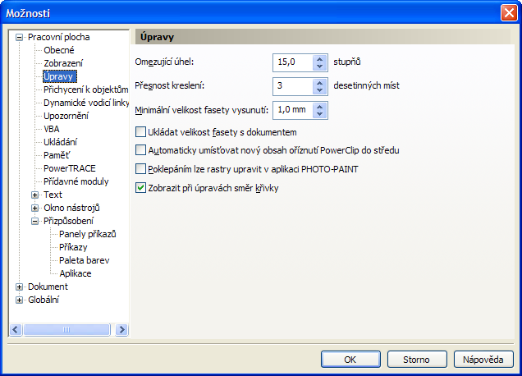The image size is (522, 376).
Task: Select the Úpravy tree item
Action: pos(60,76)
